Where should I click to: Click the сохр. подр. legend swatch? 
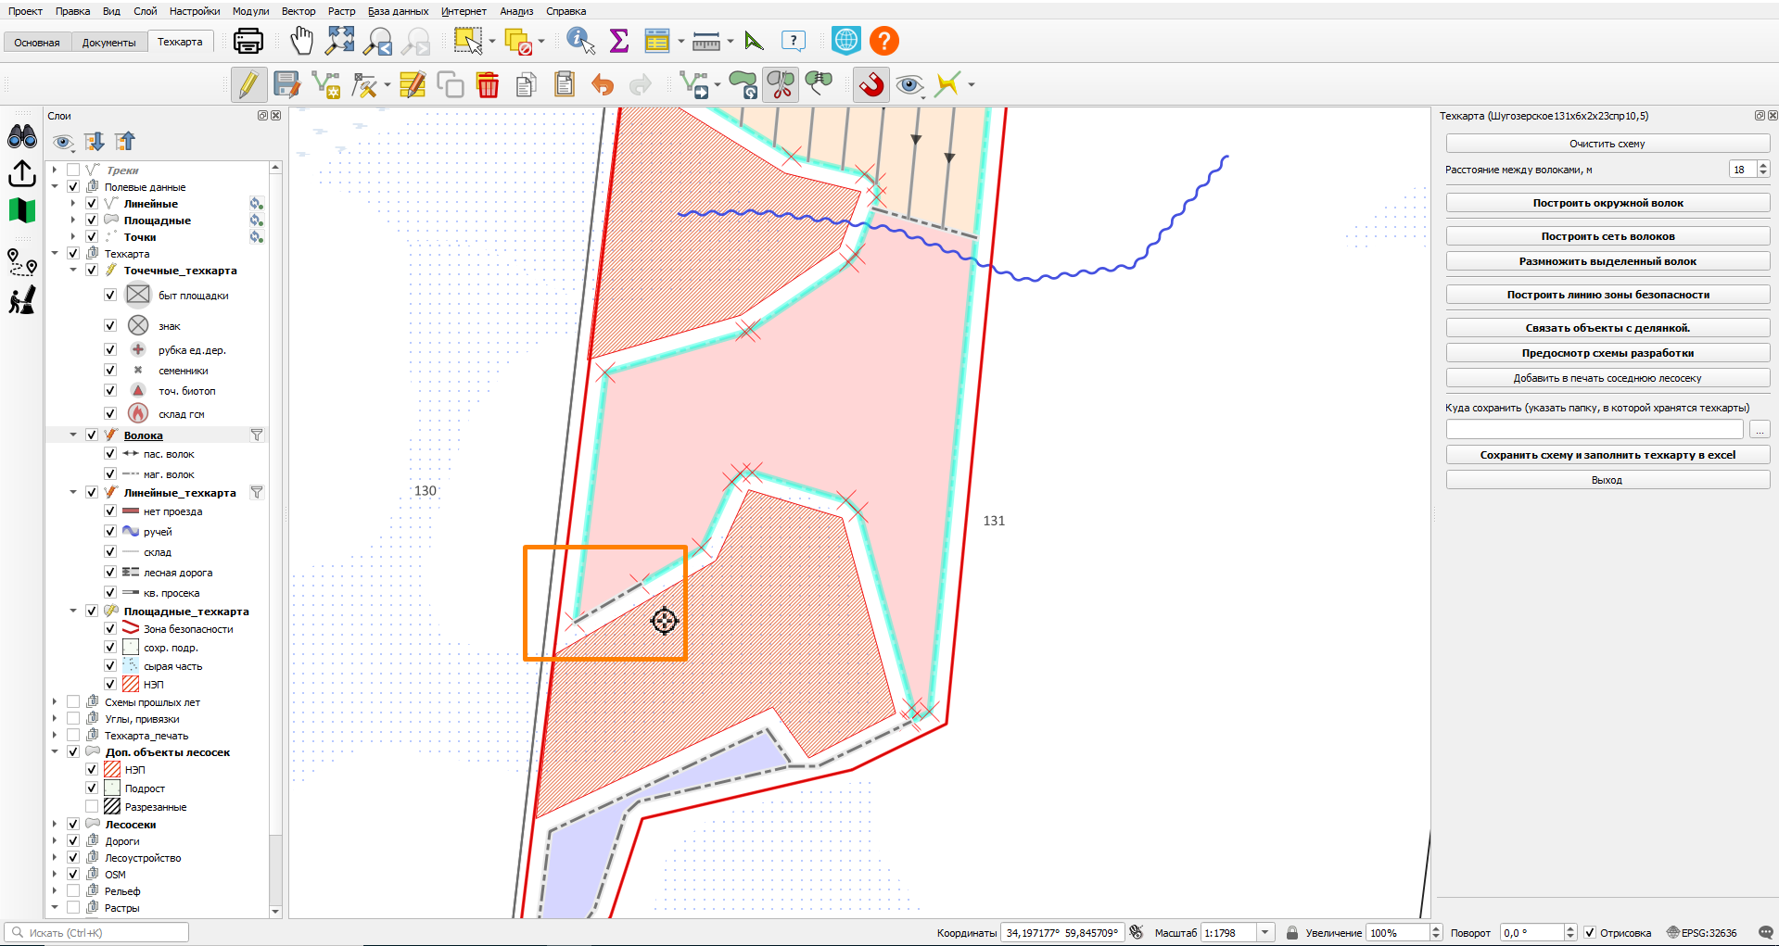131,648
